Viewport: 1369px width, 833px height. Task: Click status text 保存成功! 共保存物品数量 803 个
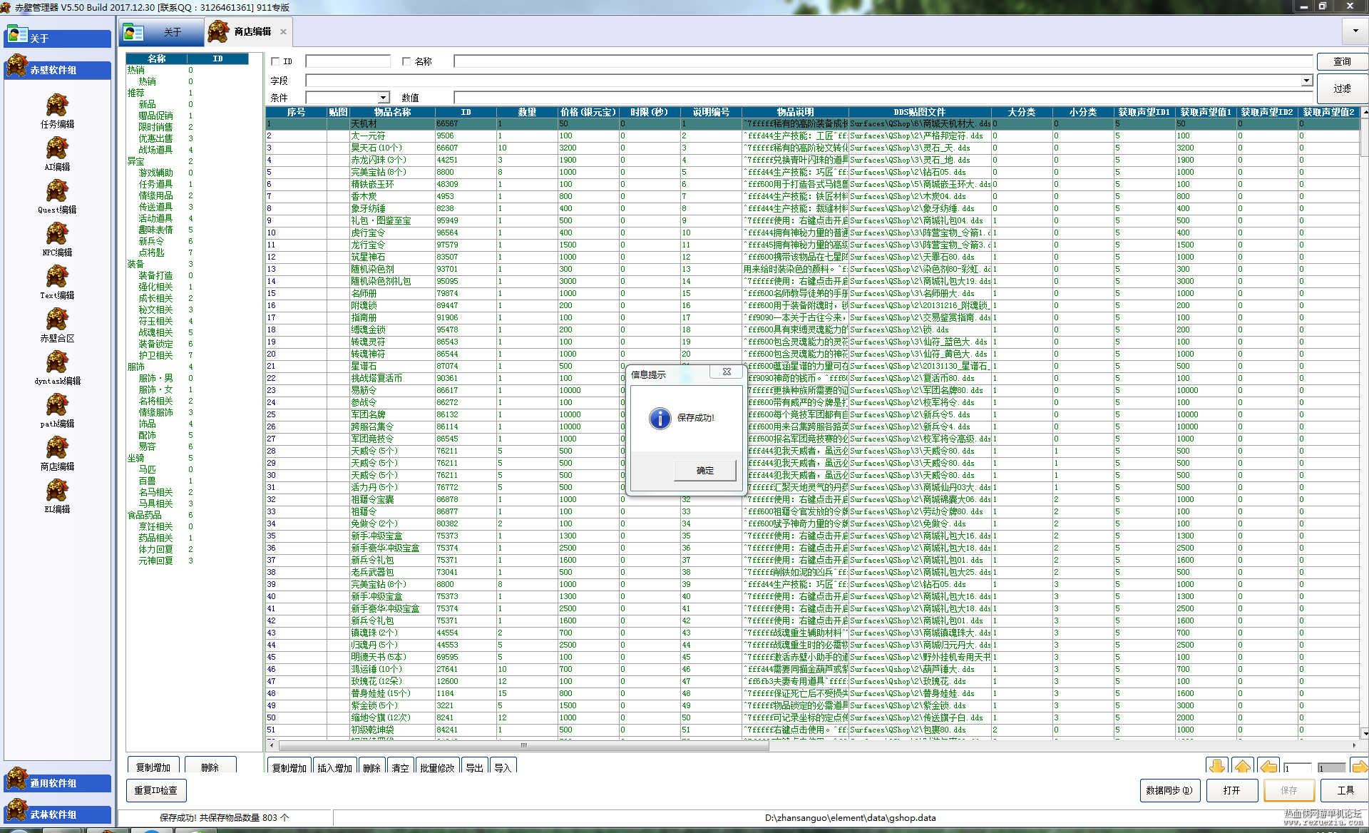(x=224, y=818)
